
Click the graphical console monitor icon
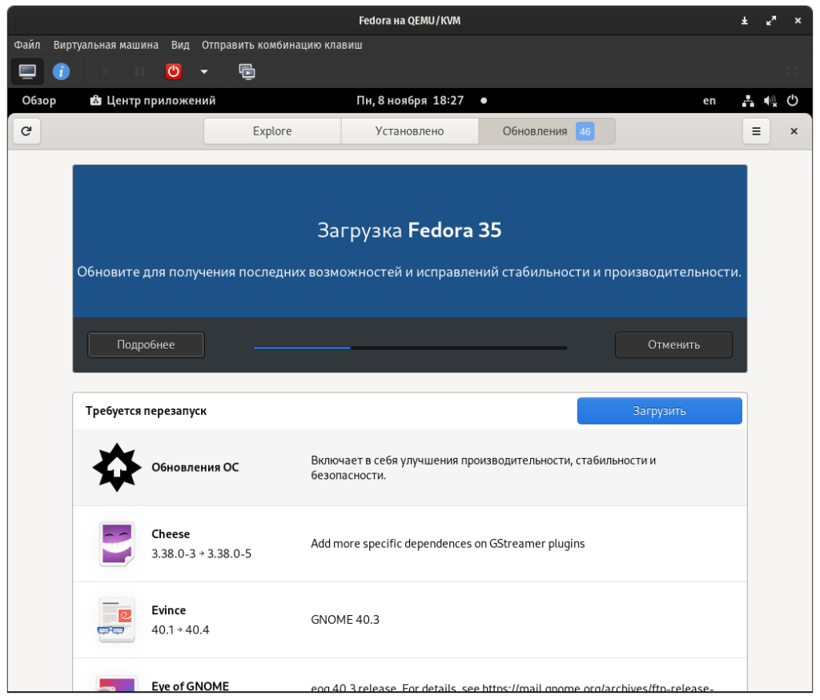pos(27,71)
